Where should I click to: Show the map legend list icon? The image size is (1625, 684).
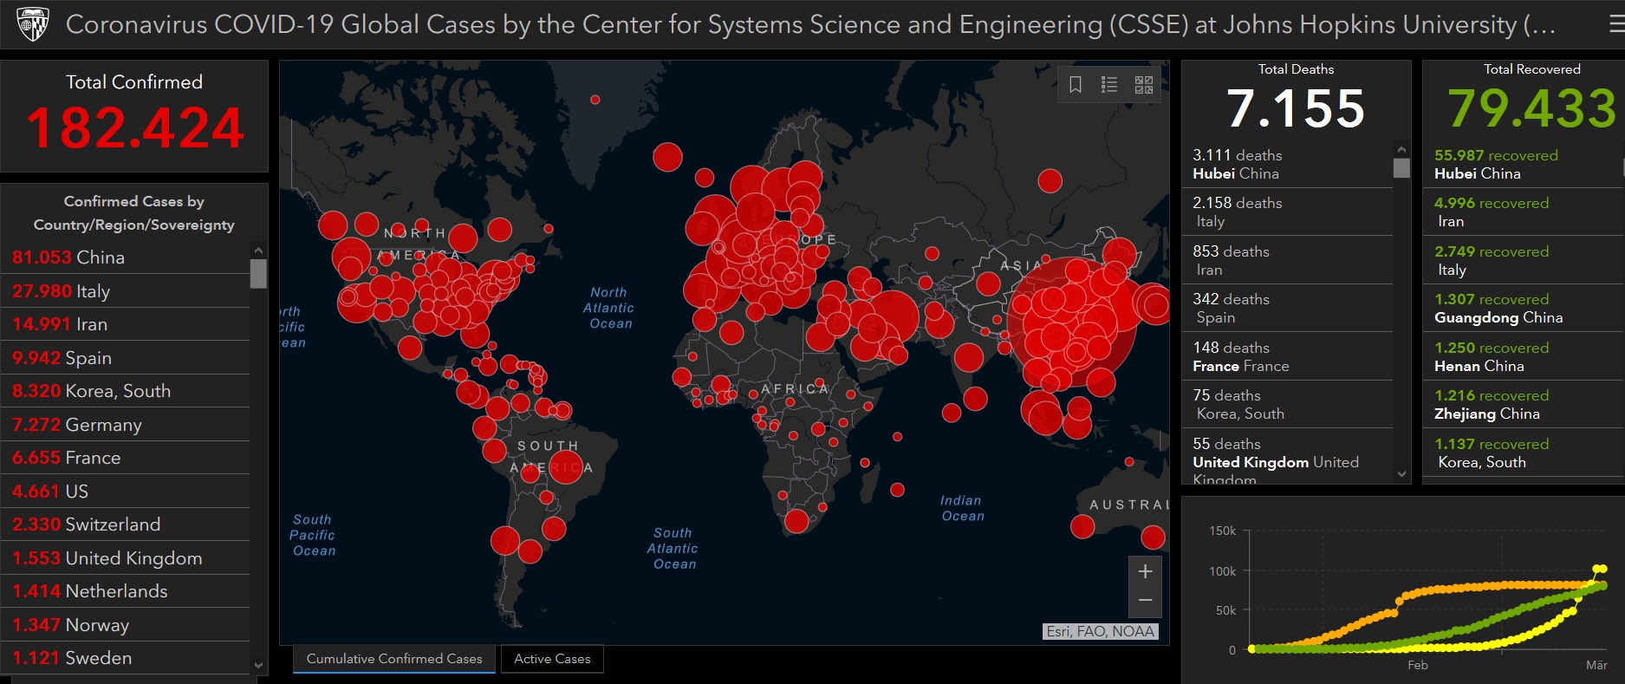1109,84
